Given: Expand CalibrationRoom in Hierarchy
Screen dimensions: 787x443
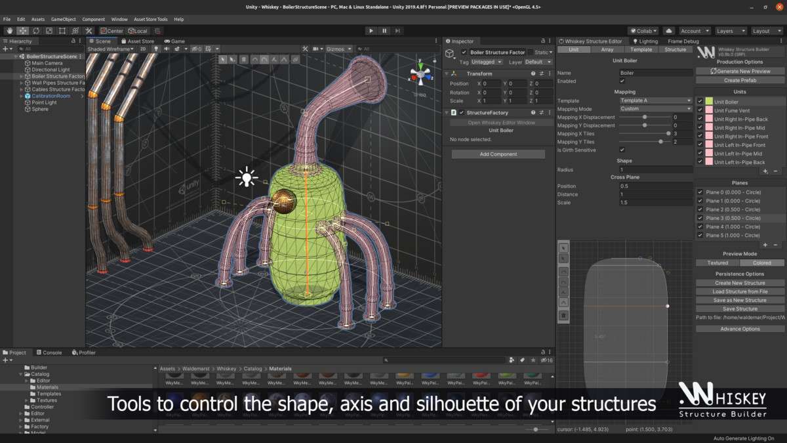Looking at the screenshot, I should (x=22, y=96).
